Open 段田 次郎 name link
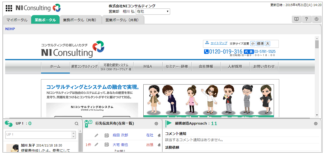Screen dimensions: 325x155 point(120,135)
